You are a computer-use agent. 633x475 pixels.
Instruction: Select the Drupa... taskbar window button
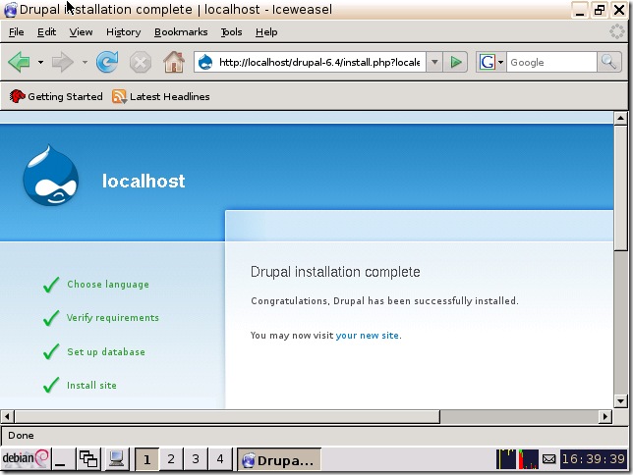[279, 459]
